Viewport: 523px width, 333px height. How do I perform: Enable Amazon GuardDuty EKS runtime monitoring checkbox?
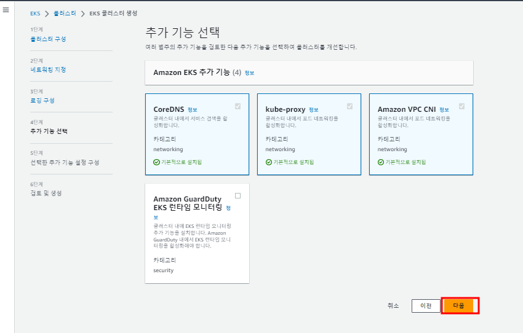point(238,195)
